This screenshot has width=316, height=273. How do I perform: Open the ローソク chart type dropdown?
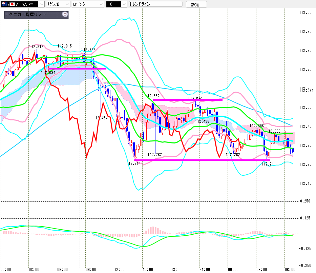88,4
